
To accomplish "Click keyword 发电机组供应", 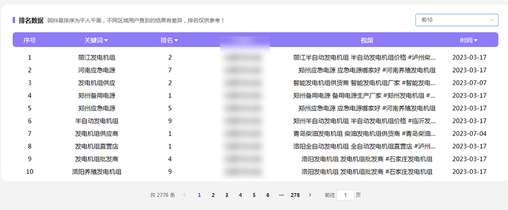I will point(97,83).
